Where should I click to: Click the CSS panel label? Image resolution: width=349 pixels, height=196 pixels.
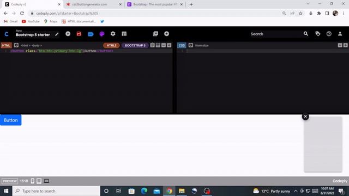click(x=182, y=45)
